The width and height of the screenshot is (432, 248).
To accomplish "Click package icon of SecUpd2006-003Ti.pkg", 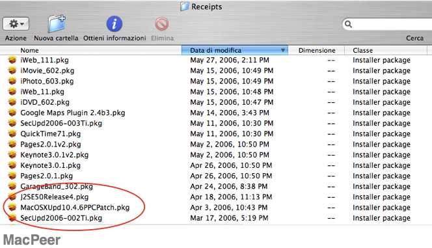I will coord(12,123).
